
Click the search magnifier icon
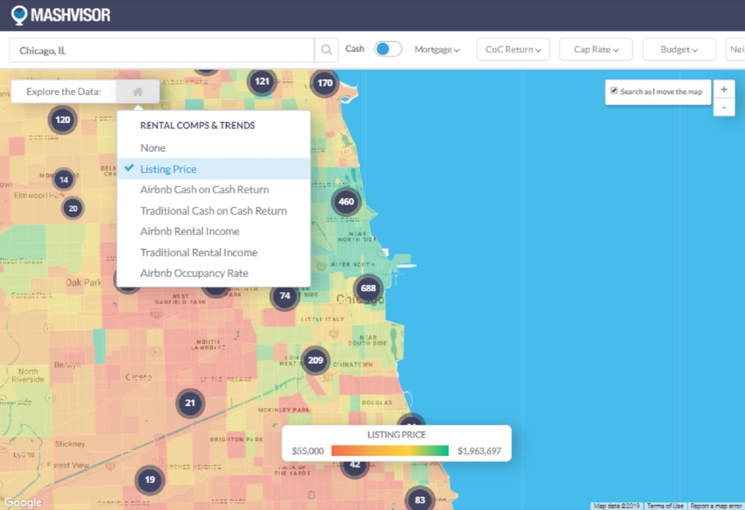pyautogui.click(x=326, y=49)
